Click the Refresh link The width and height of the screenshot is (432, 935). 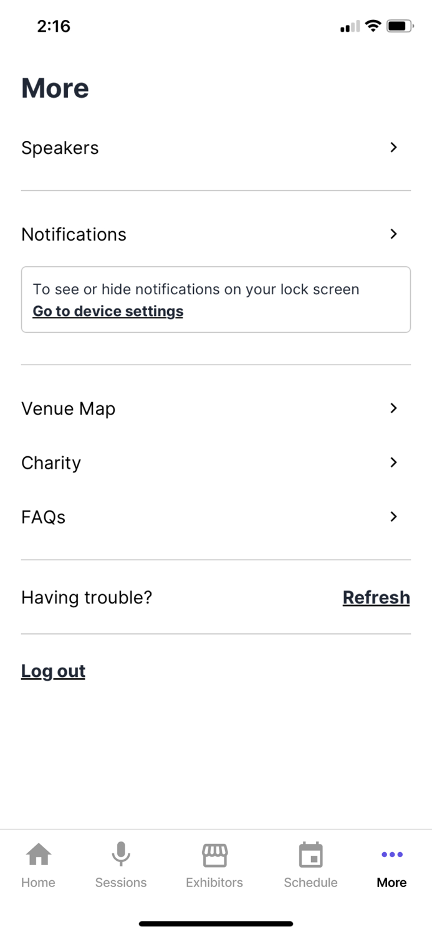376,597
